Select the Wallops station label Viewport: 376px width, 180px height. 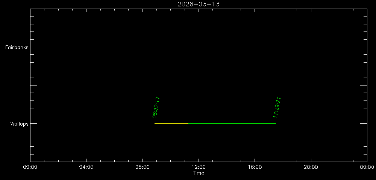point(19,124)
